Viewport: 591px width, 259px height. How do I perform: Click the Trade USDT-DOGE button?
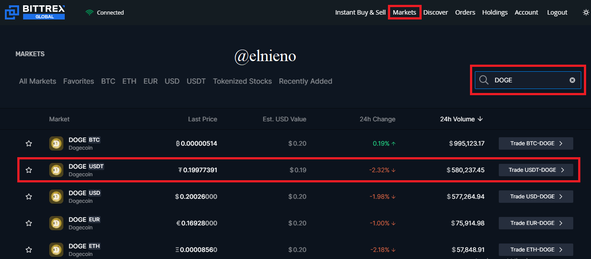536,170
